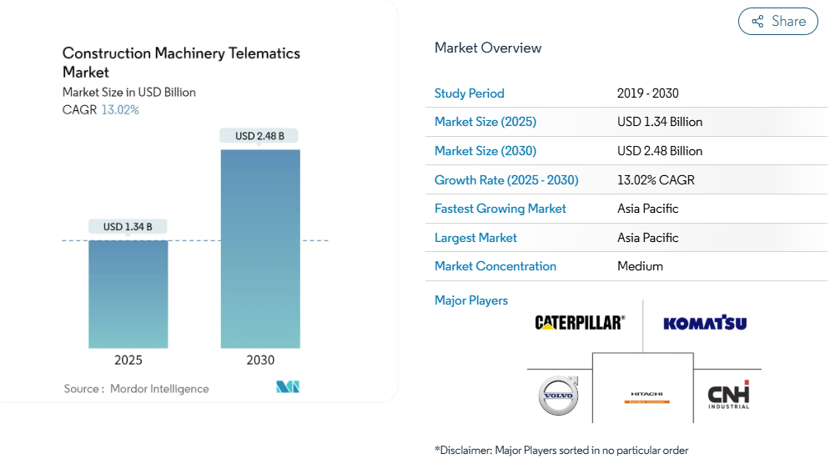The image size is (830, 464).
Task: Select the Market Size (2030) label
Action: click(485, 151)
